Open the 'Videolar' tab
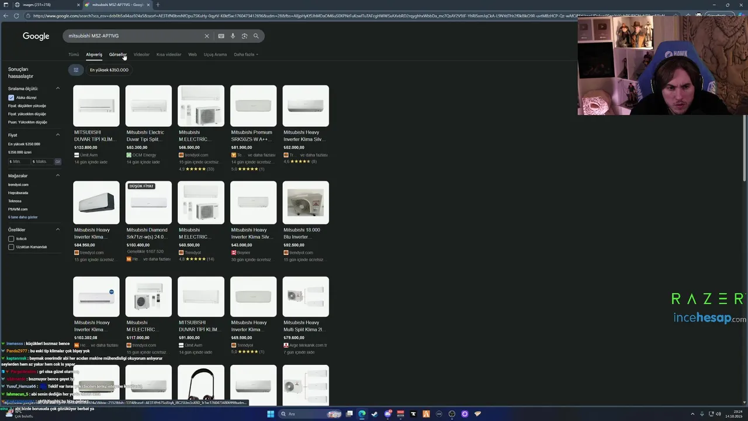The width and height of the screenshot is (748, 421). [x=141, y=54]
